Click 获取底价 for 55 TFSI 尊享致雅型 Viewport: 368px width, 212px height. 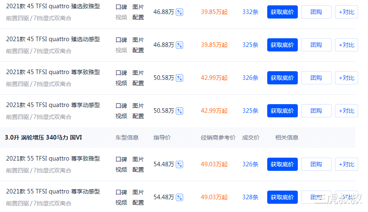click(283, 165)
